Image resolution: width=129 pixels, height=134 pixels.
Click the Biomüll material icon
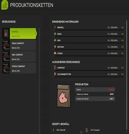point(55,27)
